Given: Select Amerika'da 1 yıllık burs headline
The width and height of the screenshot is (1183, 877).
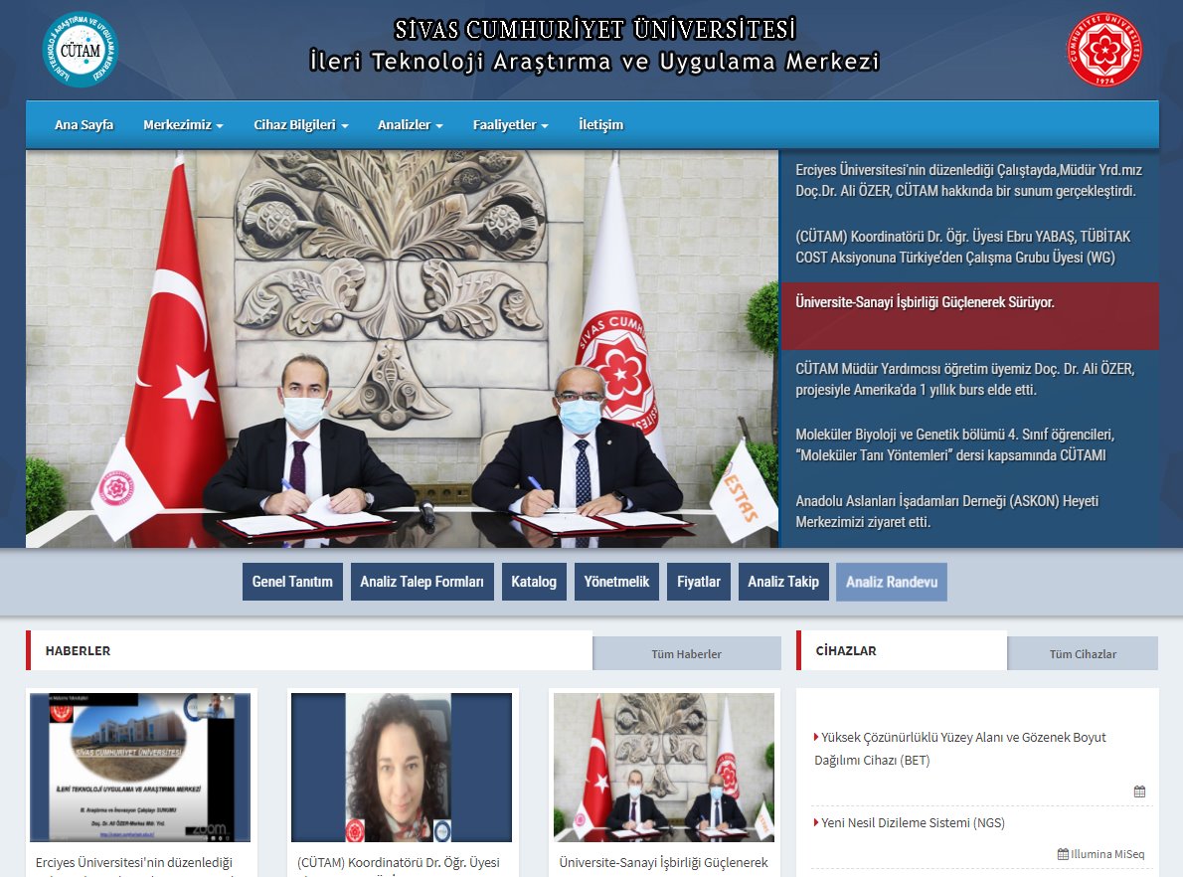Looking at the screenshot, I should coord(968,380).
